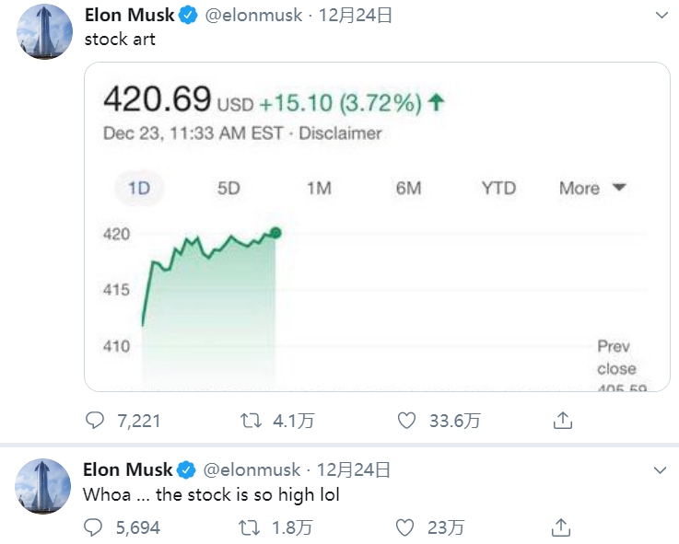Viewport: 679px width, 544px height.
Task: Open Elon Musk's avatar on first tweet
Action: pyautogui.click(x=44, y=31)
